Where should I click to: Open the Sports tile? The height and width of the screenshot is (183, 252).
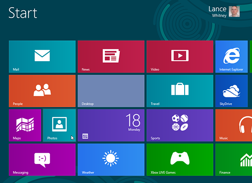[180, 125]
